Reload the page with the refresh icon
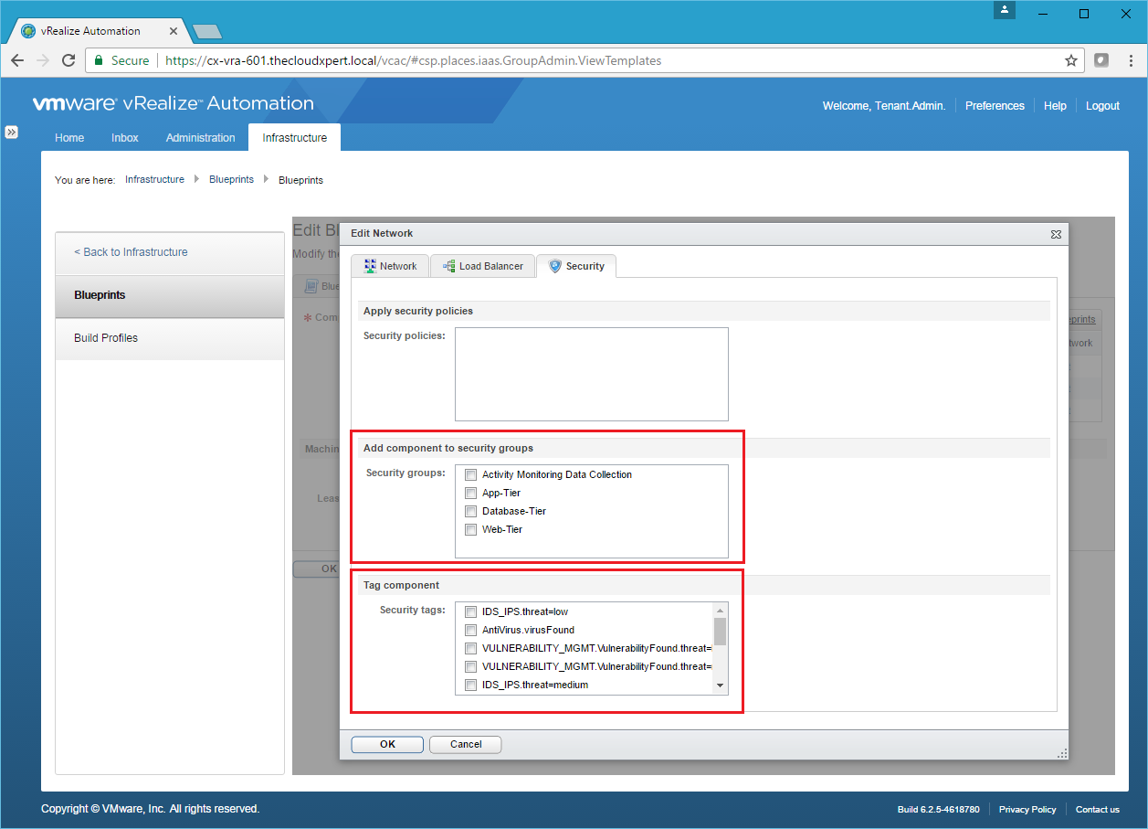 click(x=68, y=60)
